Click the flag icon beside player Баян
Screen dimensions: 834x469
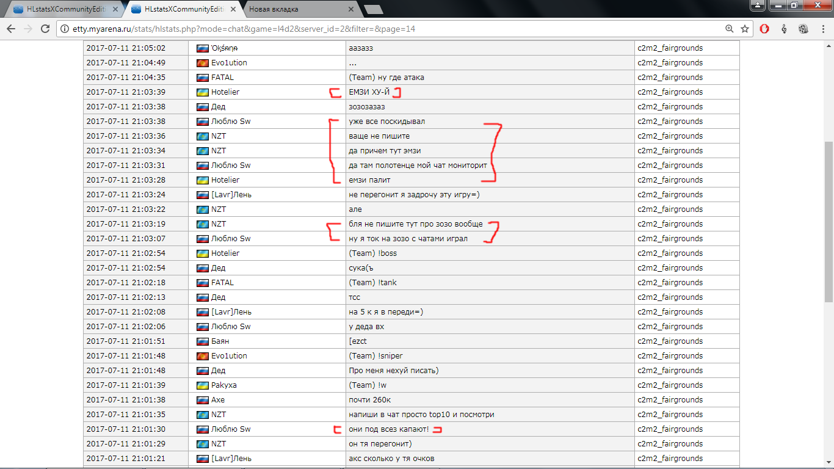pos(202,341)
